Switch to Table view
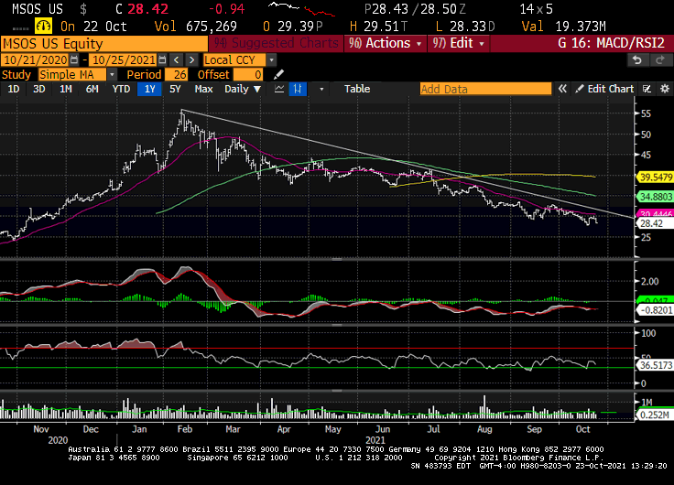 point(357,89)
